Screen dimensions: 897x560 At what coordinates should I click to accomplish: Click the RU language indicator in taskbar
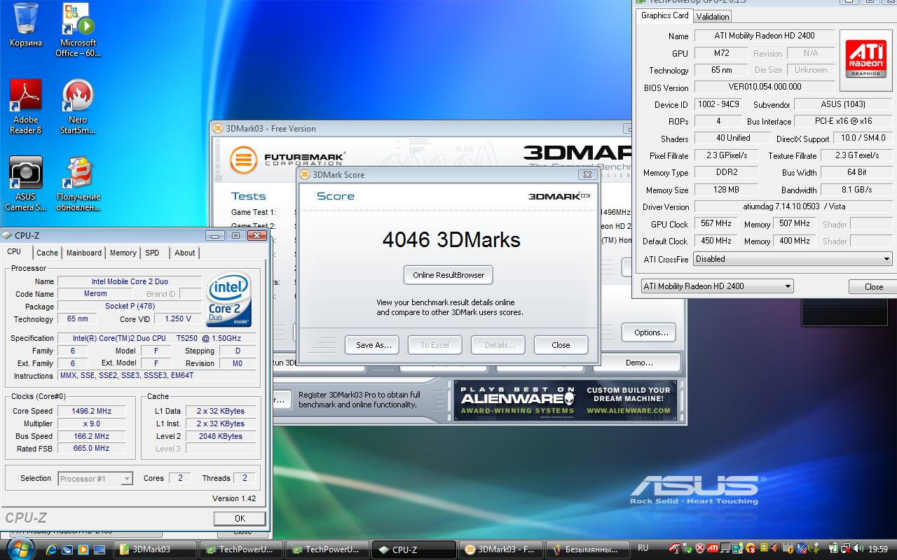pyautogui.click(x=643, y=548)
